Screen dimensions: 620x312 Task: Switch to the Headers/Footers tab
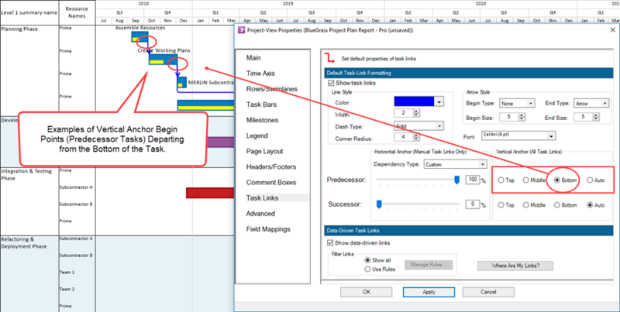(270, 167)
